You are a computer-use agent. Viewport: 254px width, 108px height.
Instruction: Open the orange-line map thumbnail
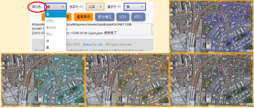point(127,80)
